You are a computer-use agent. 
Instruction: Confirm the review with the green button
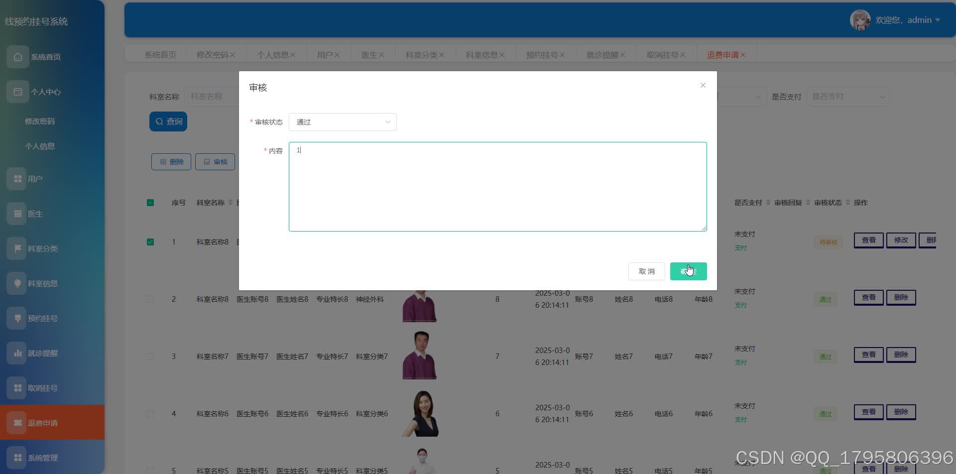688,271
